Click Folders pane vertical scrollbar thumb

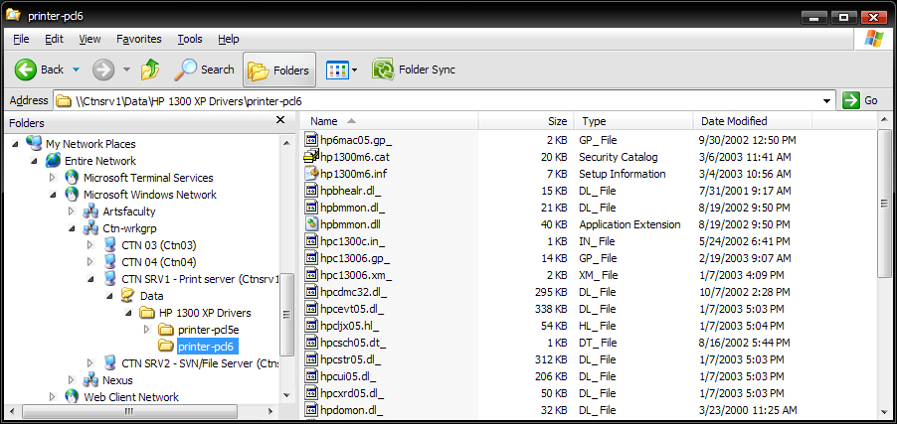click(286, 314)
